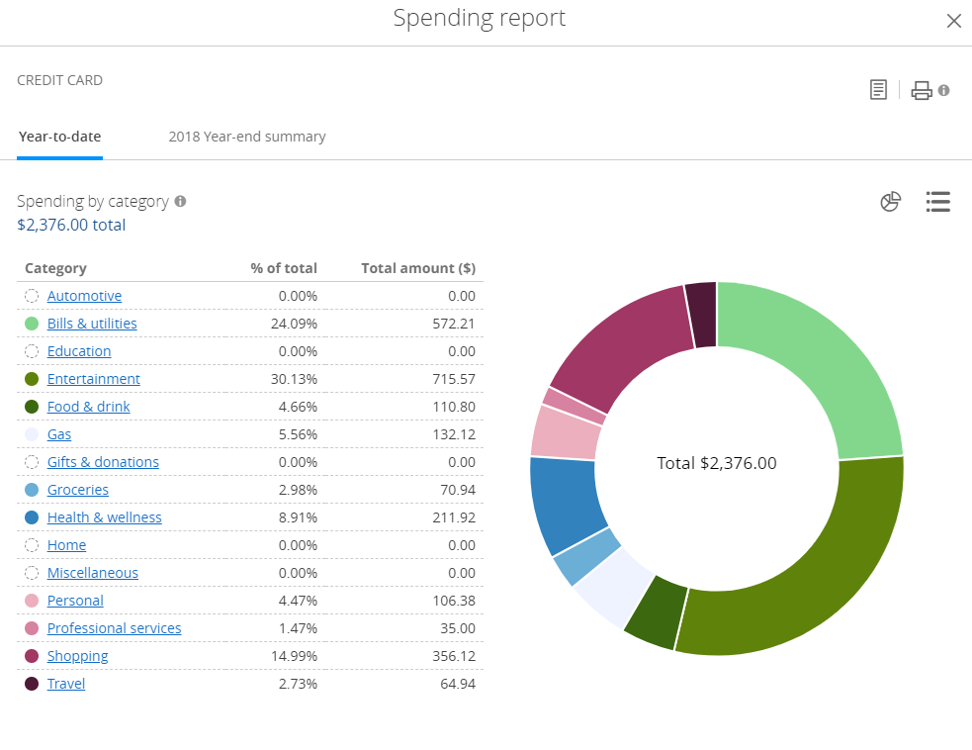The width and height of the screenshot is (972, 750).
Task: Click the Groceries light blue color dot
Action: pos(32,490)
